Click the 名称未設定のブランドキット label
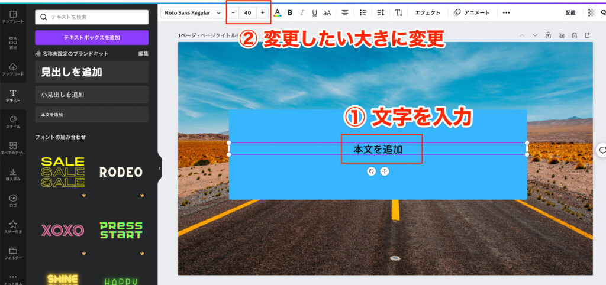The height and width of the screenshot is (285, 606). click(75, 54)
